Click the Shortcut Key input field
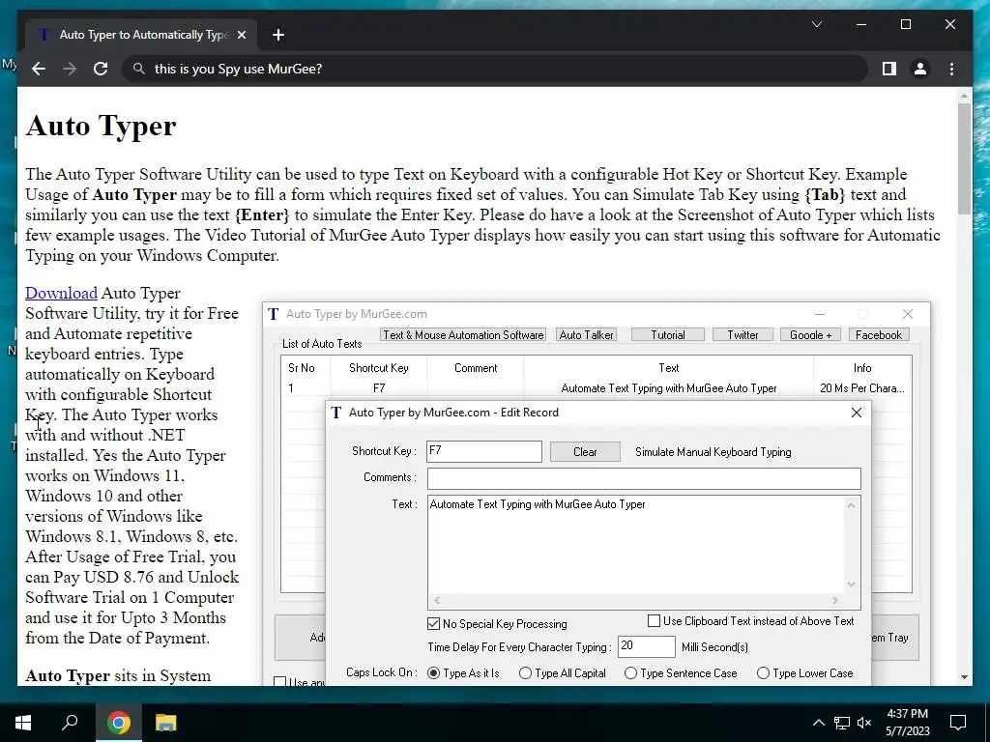Screen dimensions: 990x742 pyautogui.click(x=483, y=452)
